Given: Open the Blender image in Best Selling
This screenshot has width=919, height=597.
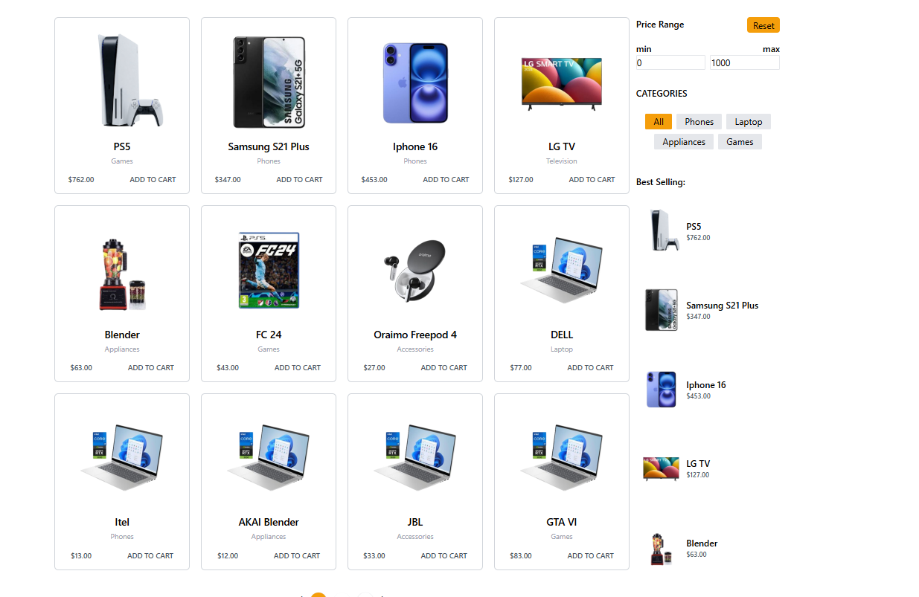Looking at the screenshot, I should (659, 549).
